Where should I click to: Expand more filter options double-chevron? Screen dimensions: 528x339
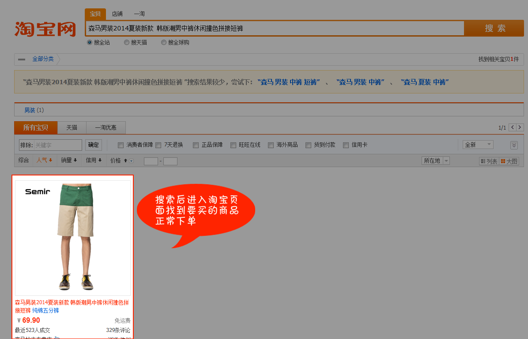(514, 145)
